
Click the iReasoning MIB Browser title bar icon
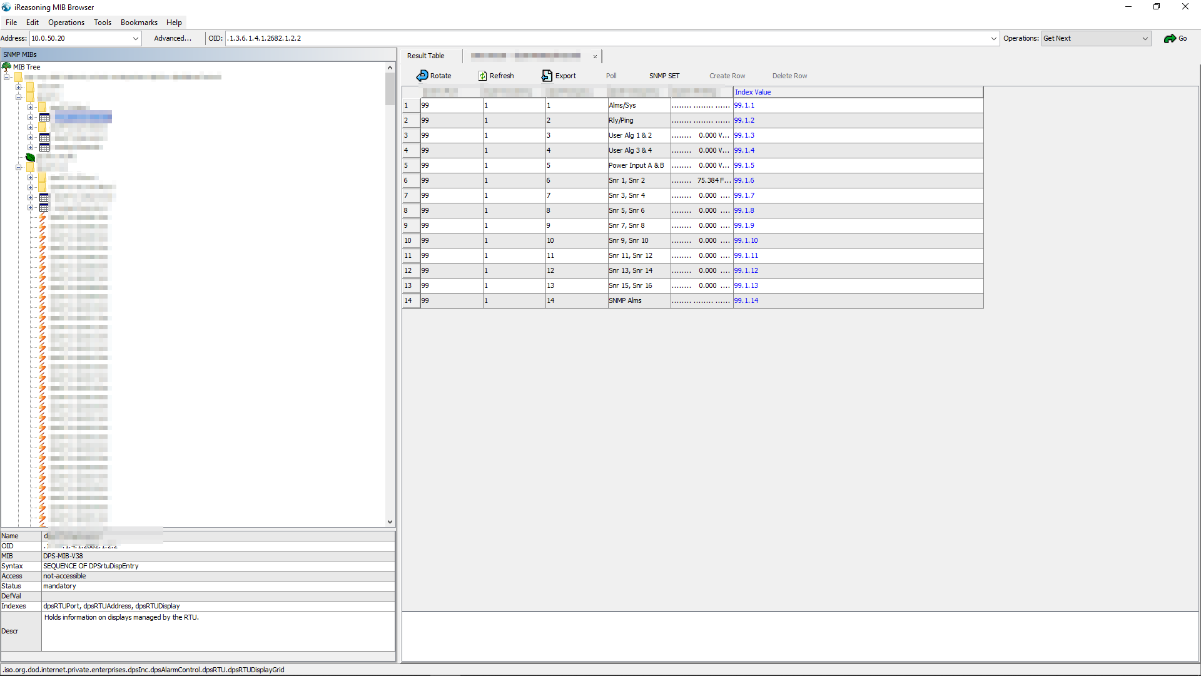point(7,7)
